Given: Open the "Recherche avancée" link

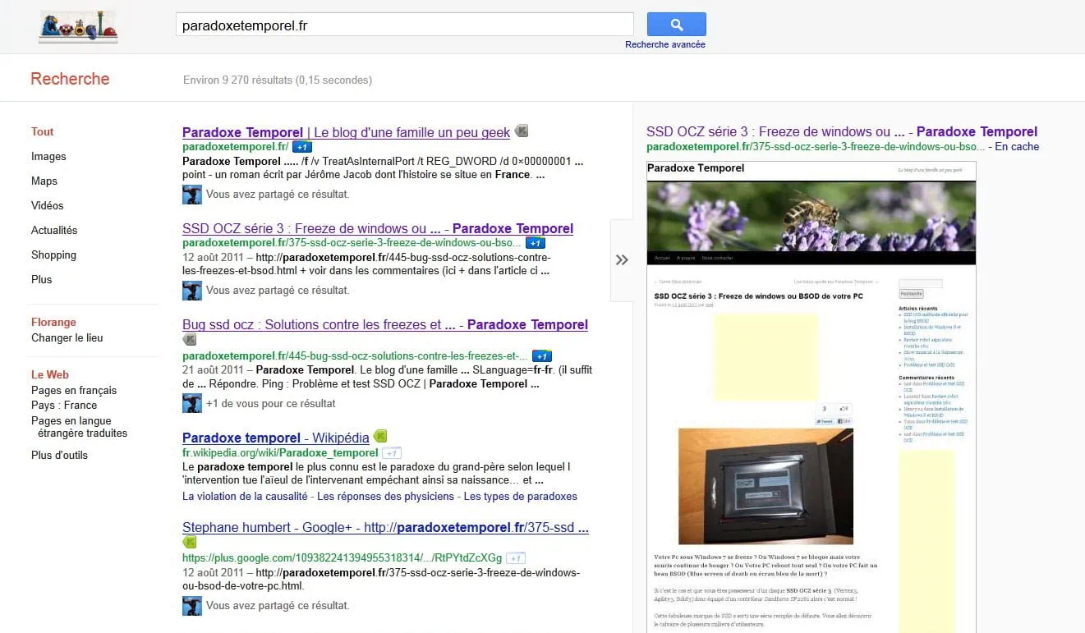Looking at the screenshot, I should point(664,44).
